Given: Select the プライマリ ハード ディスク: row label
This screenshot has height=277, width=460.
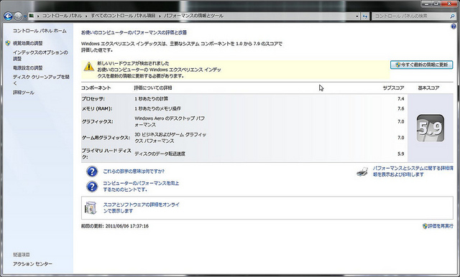Looking at the screenshot, I should coord(106,154).
